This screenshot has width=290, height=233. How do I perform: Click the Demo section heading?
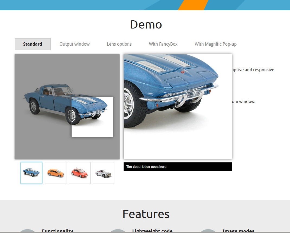point(146,25)
